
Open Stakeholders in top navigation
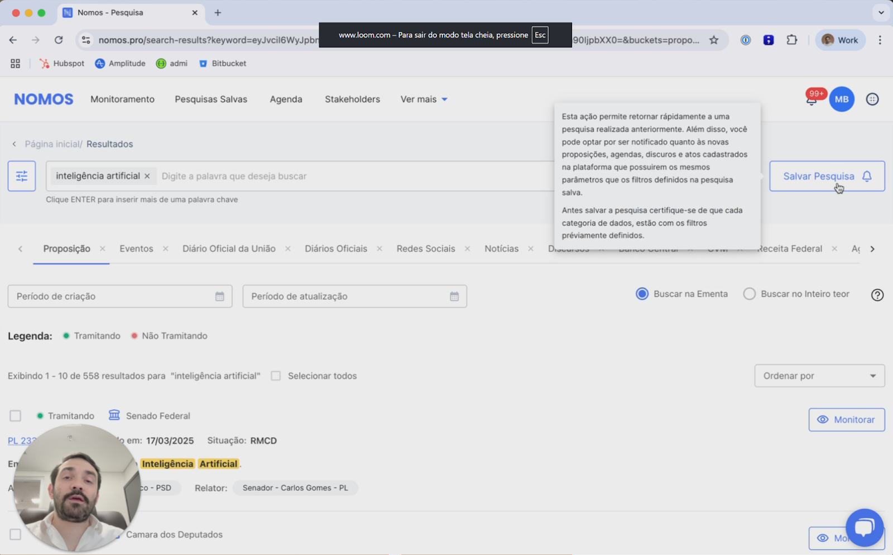(352, 99)
